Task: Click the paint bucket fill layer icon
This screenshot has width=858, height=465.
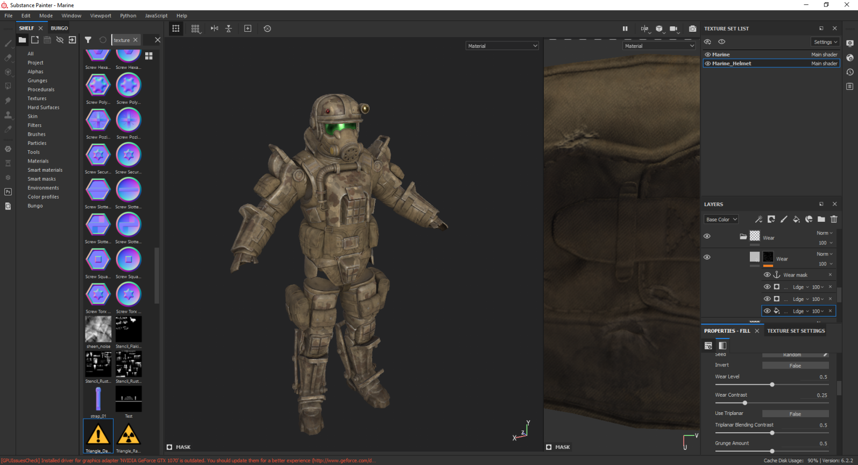Action: tap(796, 219)
